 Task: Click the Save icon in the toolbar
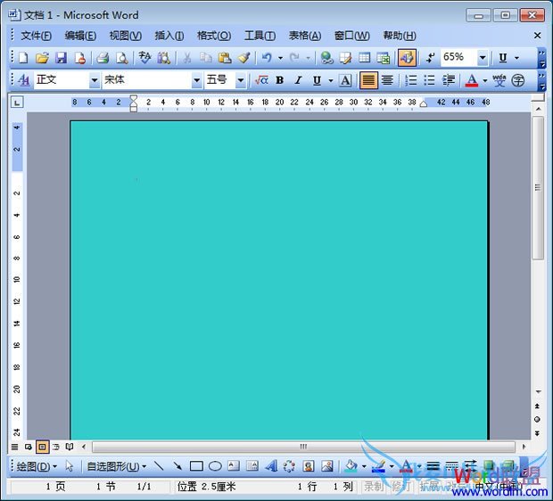pos(62,58)
